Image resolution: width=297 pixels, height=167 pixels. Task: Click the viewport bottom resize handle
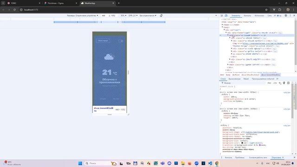[x=110, y=115]
